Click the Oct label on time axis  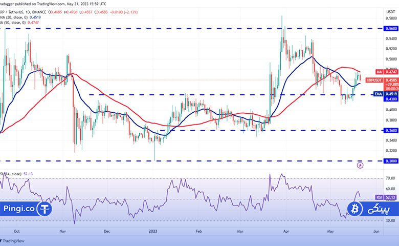[16, 231]
